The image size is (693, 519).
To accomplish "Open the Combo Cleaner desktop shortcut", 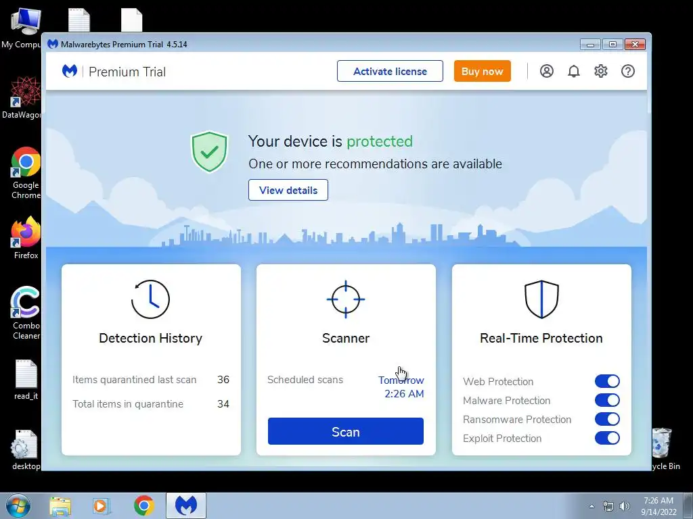I will point(26,314).
